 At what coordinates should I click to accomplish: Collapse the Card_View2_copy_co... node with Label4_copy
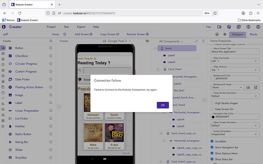(x=161, y=133)
